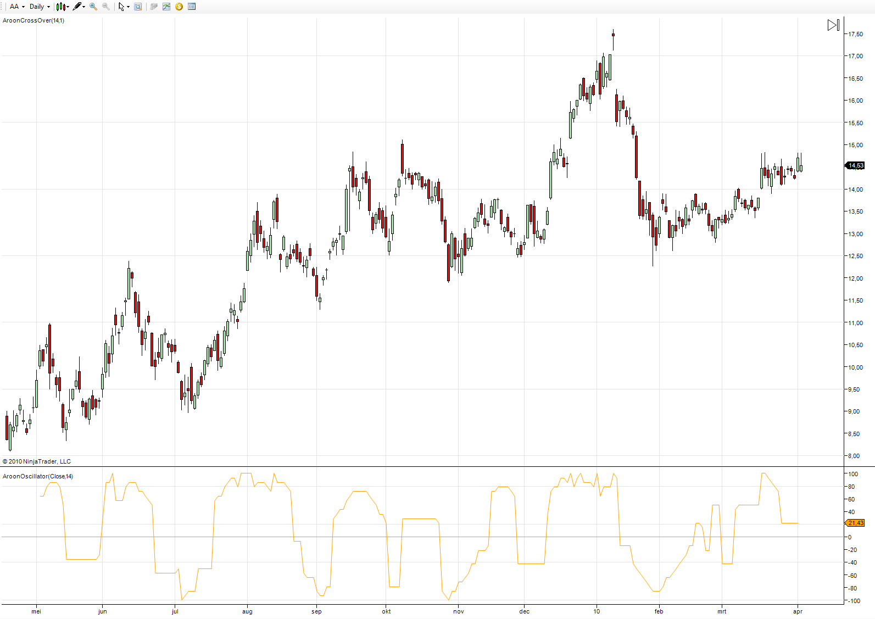Viewport: 875px width, 619px height.
Task: Select the pen drawing tools icon
Action: (x=77, y=7)
